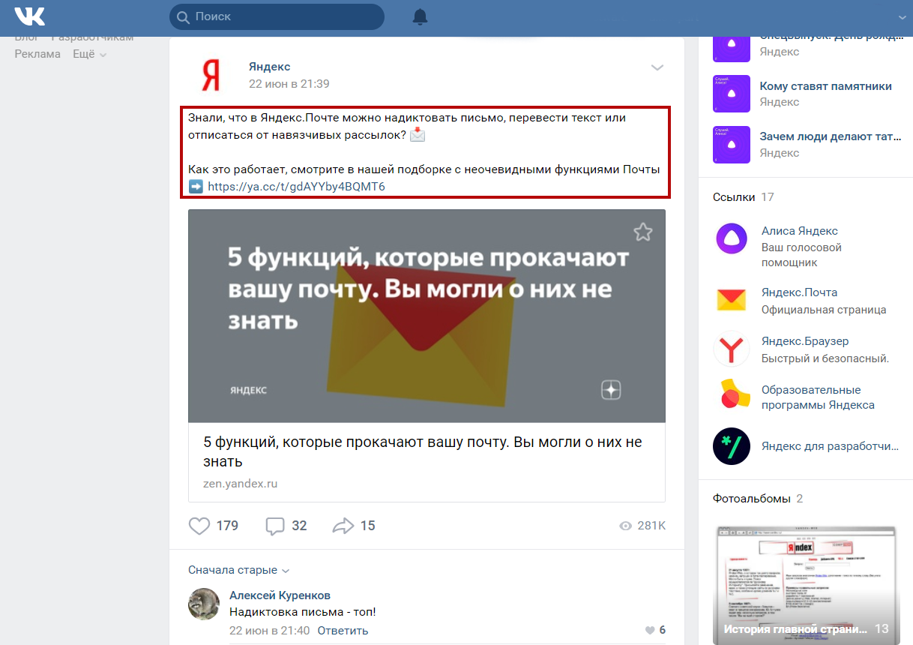This screenshot has width=913, height=645.
Task: Share the post via arrow icon
Action: (x=343, y=526)
